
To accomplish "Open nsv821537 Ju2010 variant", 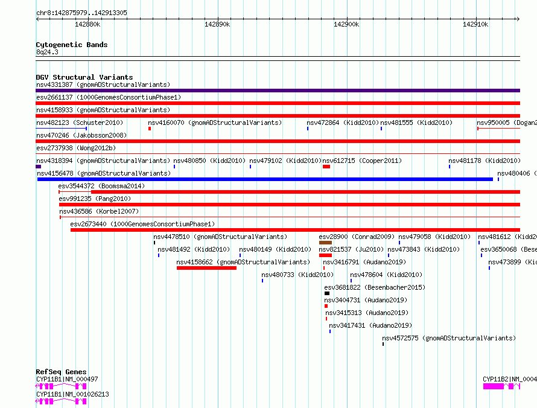I will coord(351,249).
